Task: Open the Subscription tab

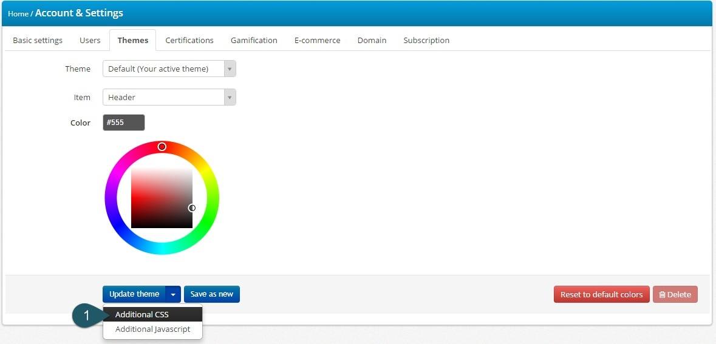Action: tap(426, 40)
